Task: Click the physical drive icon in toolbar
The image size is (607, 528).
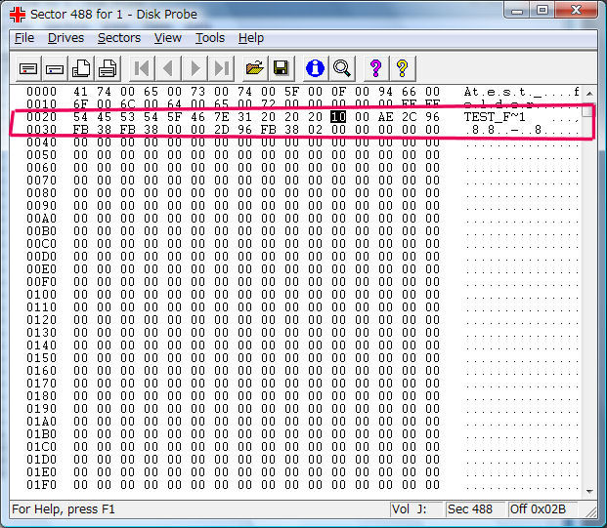Action: click(28, 68)
